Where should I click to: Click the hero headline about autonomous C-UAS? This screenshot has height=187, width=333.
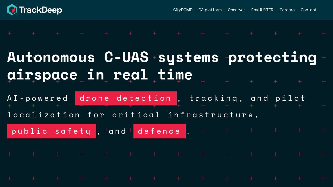coord(162,65)
